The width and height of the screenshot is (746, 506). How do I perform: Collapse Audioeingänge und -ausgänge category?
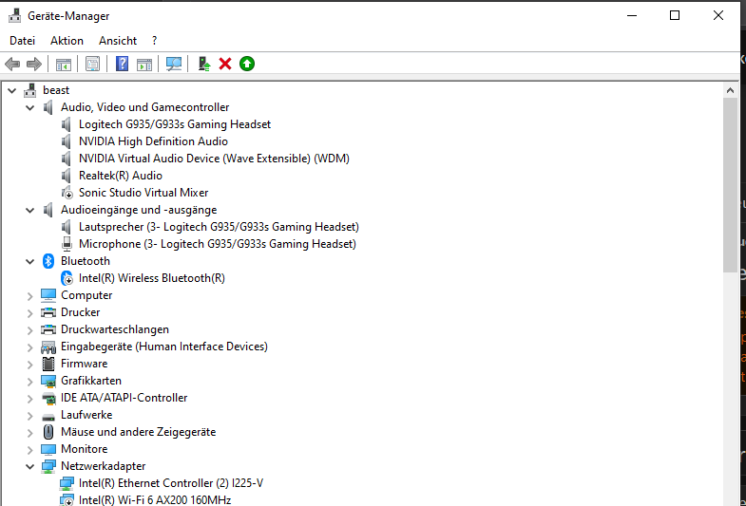coord(30,210)
